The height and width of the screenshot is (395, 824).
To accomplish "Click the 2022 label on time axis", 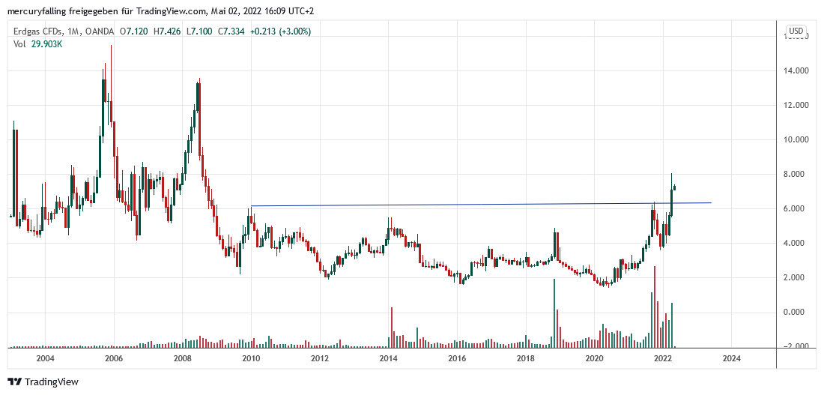I will (662, 359).
